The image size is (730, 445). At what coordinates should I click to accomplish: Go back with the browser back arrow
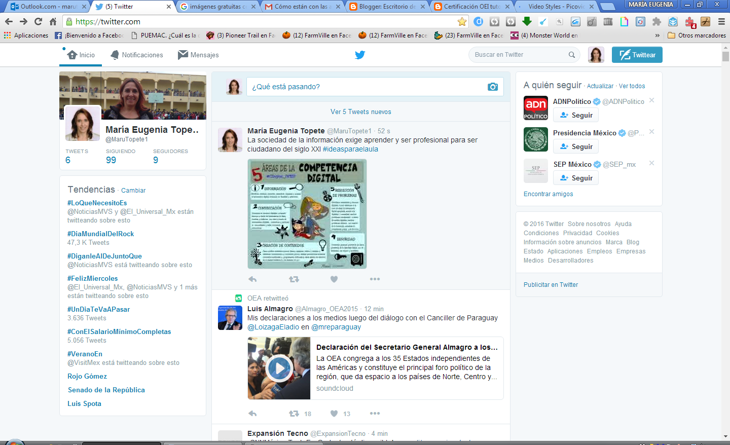9,21
